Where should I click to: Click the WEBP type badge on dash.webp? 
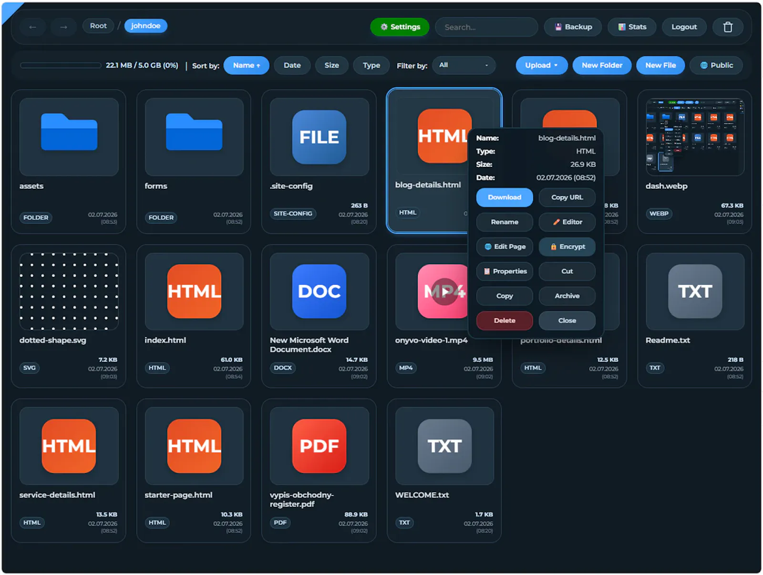click(659, 214)
